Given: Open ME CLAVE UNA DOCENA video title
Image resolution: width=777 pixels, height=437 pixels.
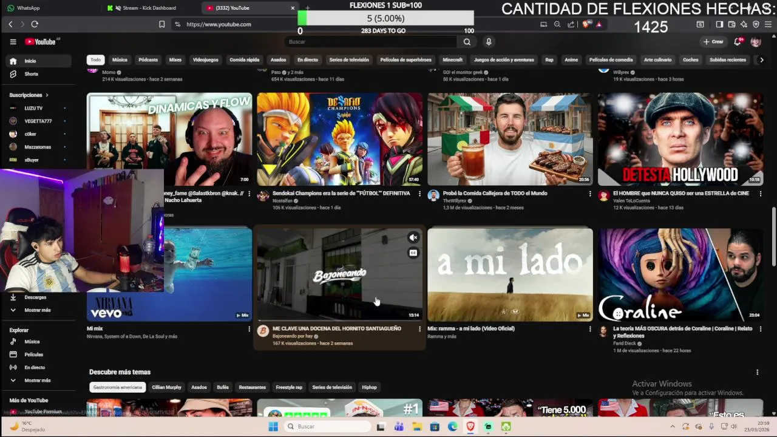Looking at the screenshot, I should pos(337,329).
